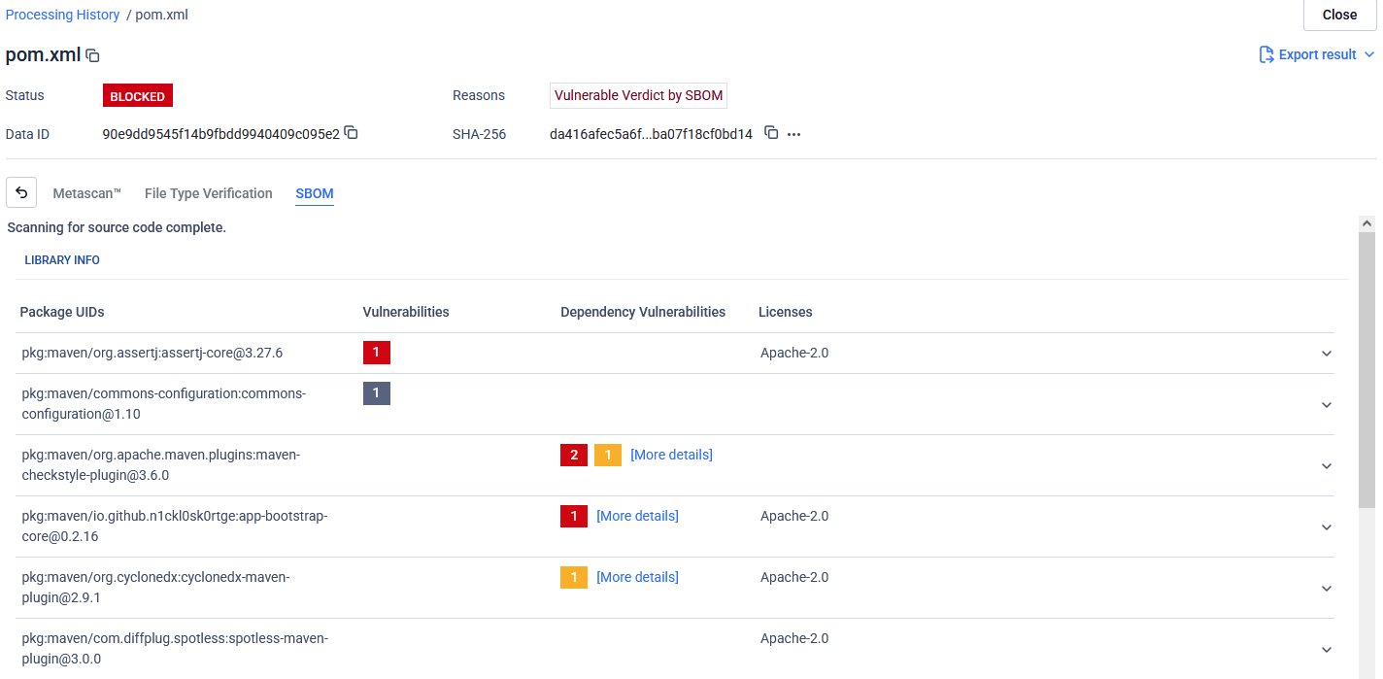The width and height of the screenshot is (1383, 679).
Task: Open the Processing History breadcrumb link
Action: pos(63,15)
